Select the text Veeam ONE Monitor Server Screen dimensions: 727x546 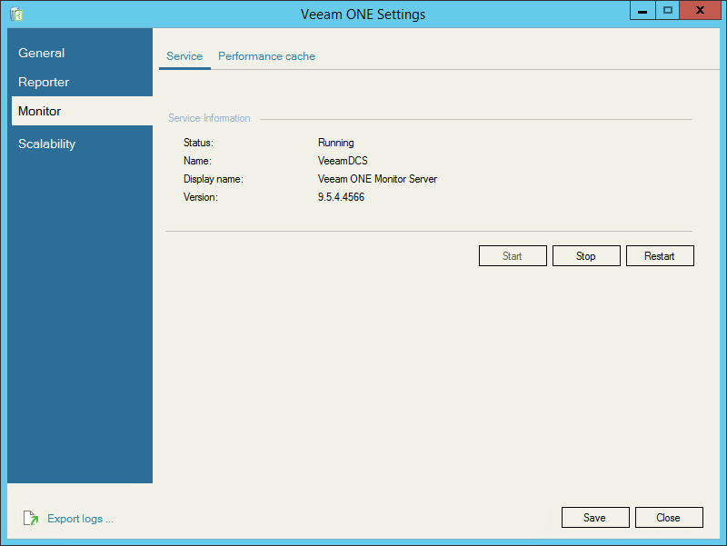coord(377,179)
